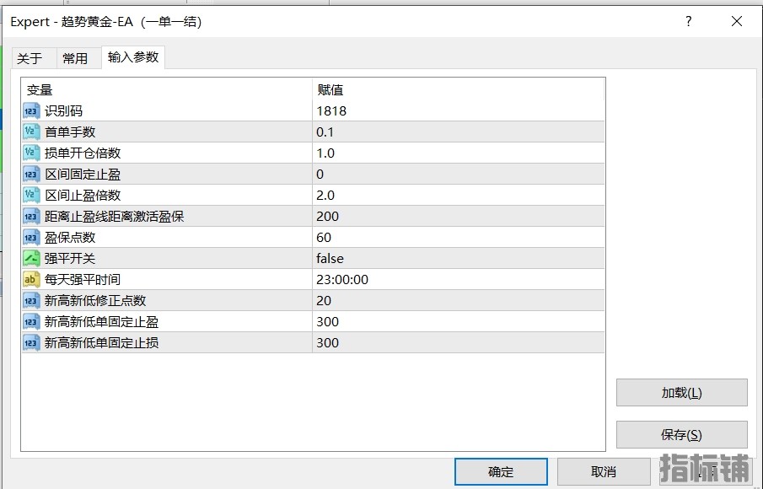Click the integer icon beside 新高新低修正点数
This screenshot has height=489, width=763.
click(31, 301)
